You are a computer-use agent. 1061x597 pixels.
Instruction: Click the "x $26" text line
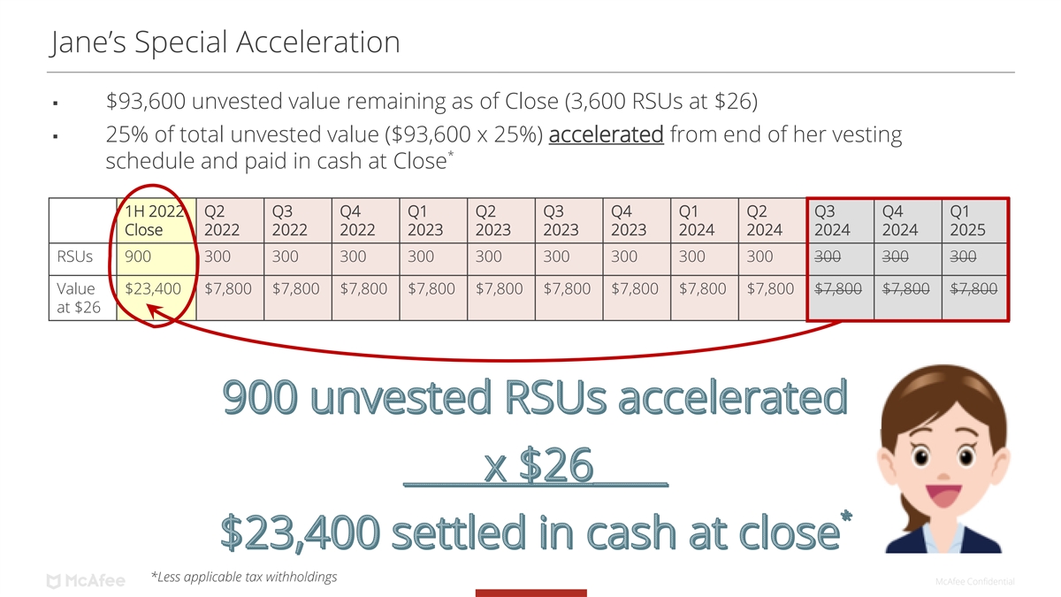[x=538, y=467]
